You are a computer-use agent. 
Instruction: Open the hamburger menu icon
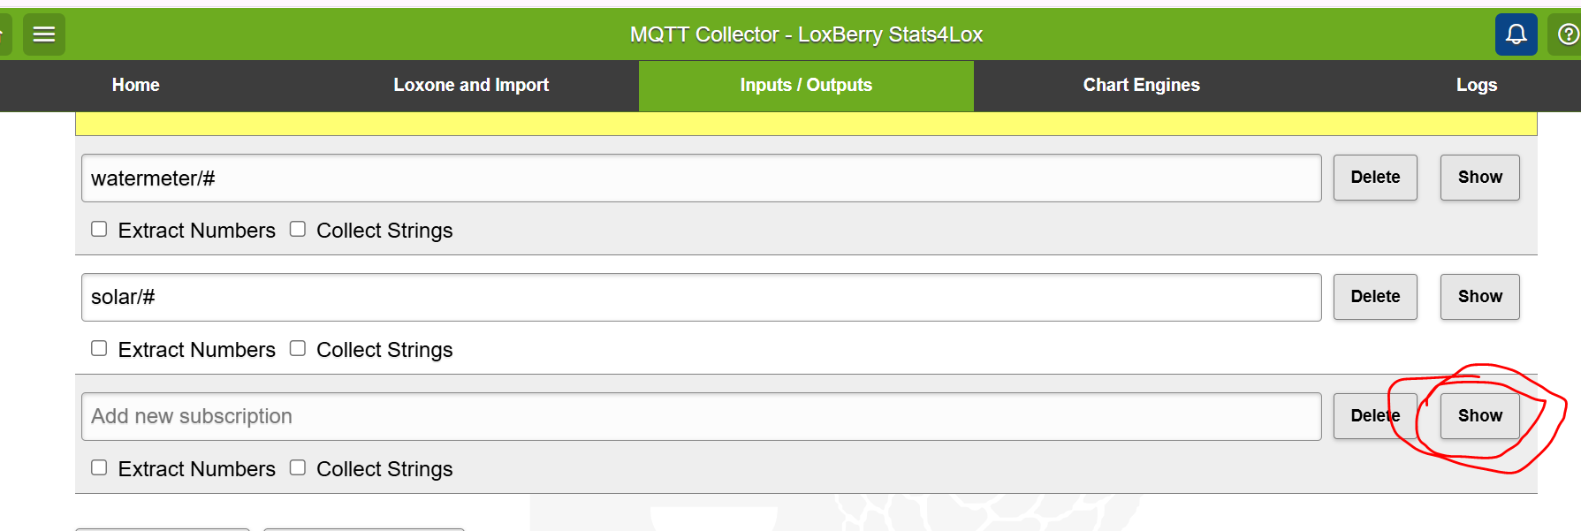coord(44,34)
